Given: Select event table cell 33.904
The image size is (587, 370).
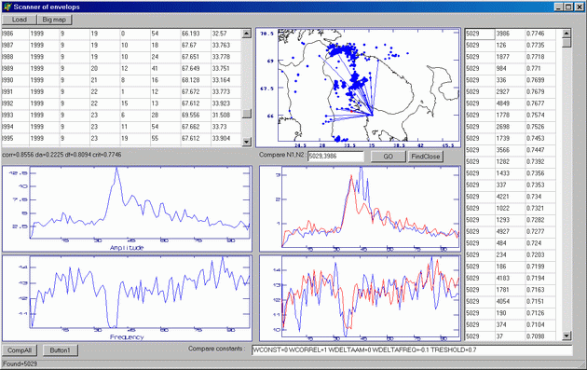Looking at the screenshot, I should tap(225, 138).
